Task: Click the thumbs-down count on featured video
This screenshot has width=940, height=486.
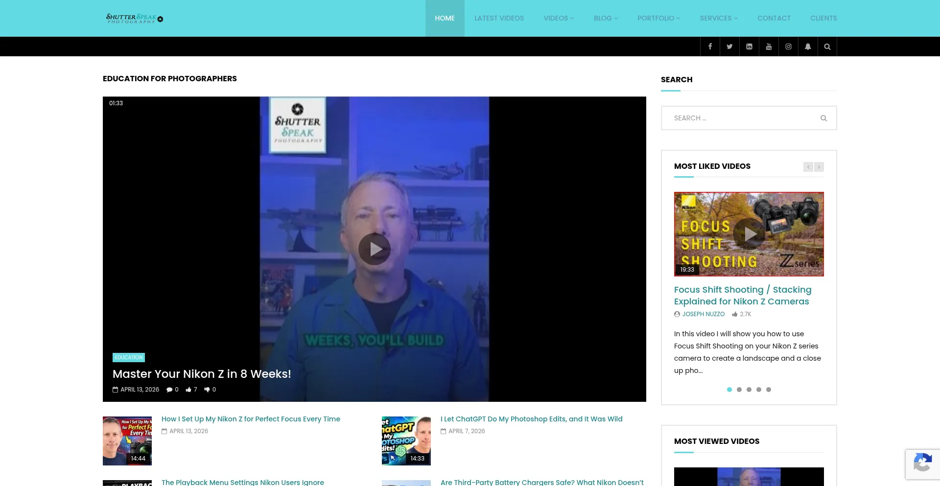Action: [x=210, y=390]
